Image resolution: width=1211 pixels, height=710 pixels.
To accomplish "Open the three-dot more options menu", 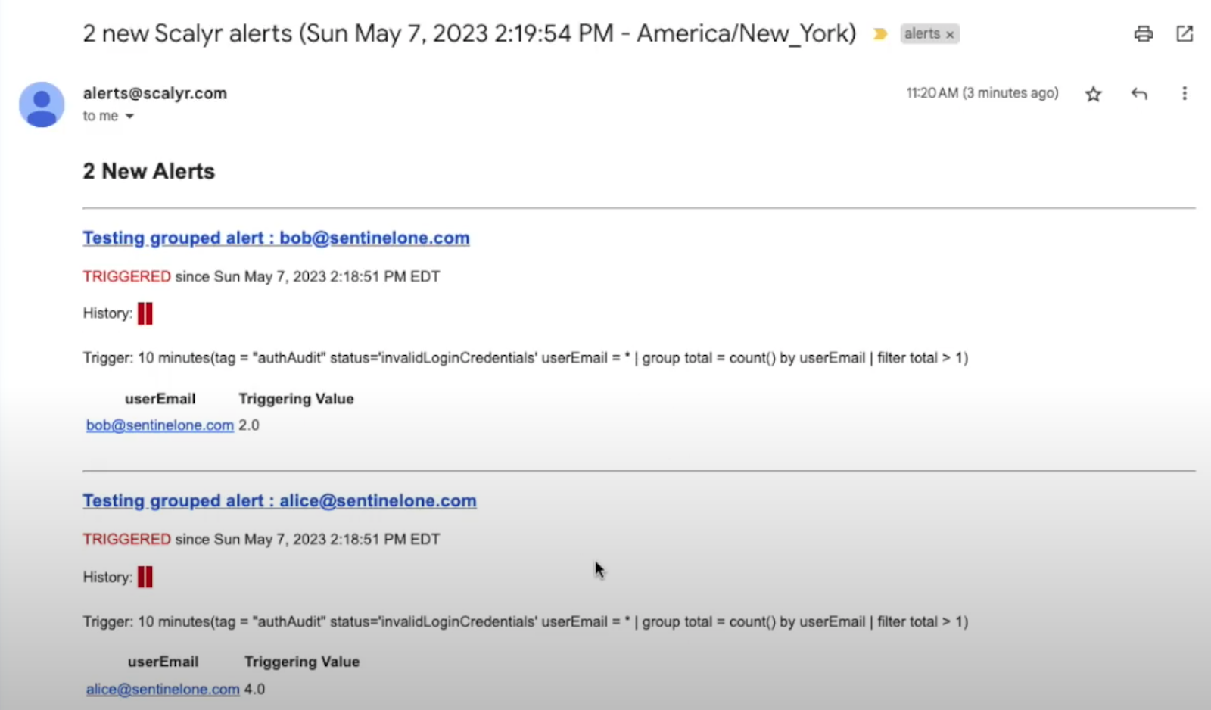I will [x=1185, y=93].
